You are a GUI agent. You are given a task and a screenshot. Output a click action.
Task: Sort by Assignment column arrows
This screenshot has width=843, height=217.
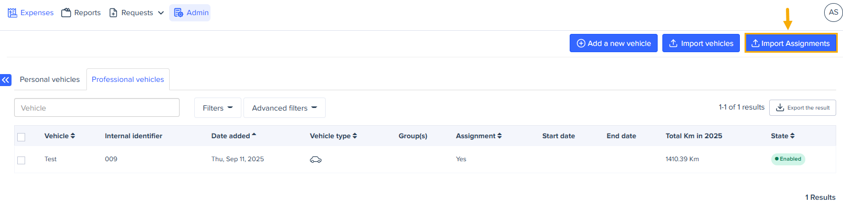click(500, 136)
